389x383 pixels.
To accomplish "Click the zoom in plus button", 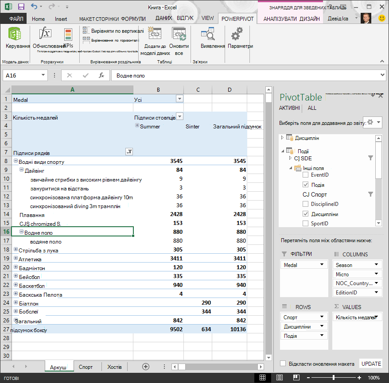I will tap(359, 378).
